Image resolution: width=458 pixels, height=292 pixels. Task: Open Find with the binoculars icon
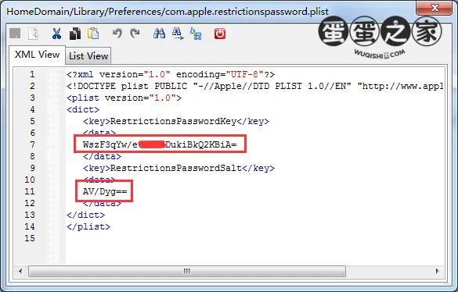pos(159,34)
